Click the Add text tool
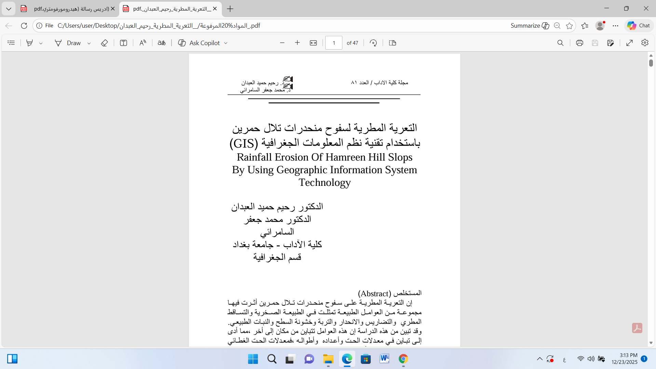656x369 pixels. (x=124, y=43)
